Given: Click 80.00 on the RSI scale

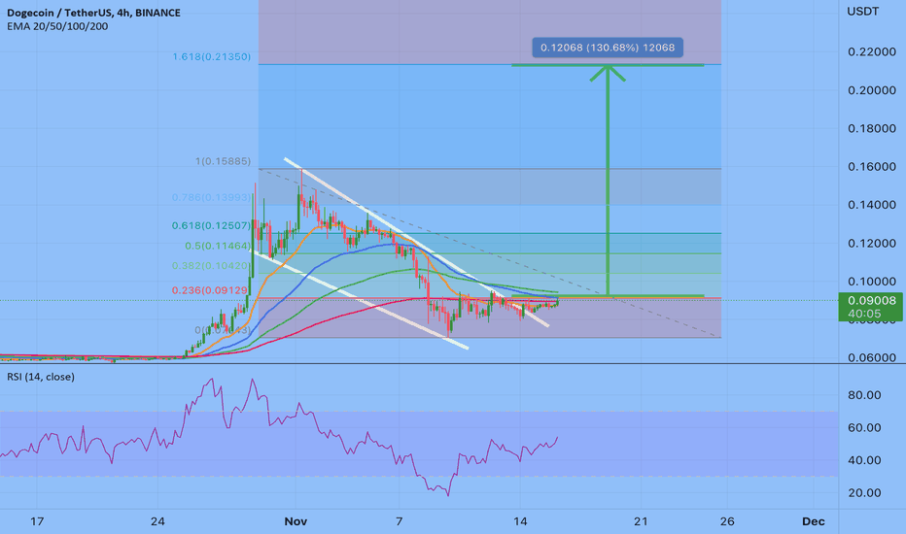Looking at the screenshot, I should 863,396.
